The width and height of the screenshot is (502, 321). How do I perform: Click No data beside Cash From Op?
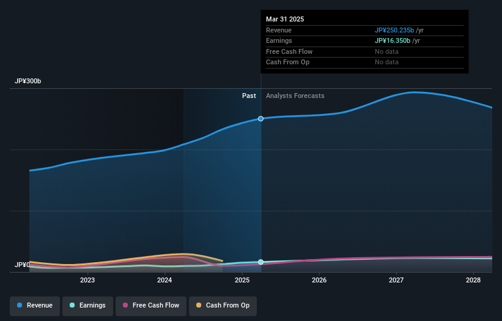click(x=387, y=62)
